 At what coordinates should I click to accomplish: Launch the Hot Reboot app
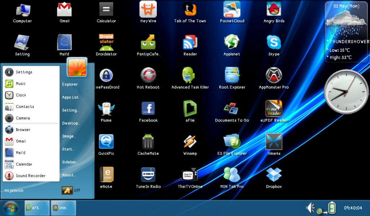coord(148,76)
